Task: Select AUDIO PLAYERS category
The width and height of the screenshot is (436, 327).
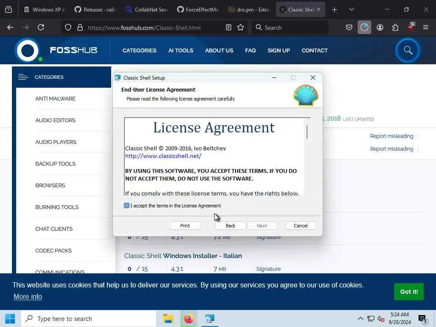Action: tap(56, 142)
